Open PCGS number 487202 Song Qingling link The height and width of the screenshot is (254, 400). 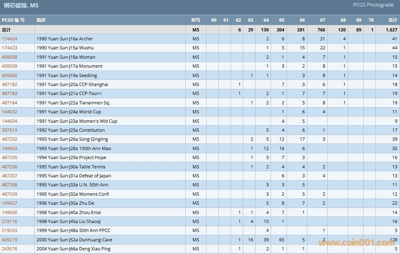[x=9, y=139]
